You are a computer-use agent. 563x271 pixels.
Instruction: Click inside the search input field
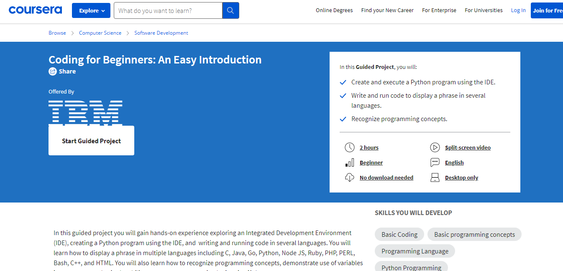(x=167, y=10)
